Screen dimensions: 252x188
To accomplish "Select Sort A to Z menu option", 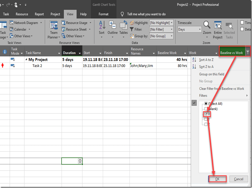I will pos(206,60).
